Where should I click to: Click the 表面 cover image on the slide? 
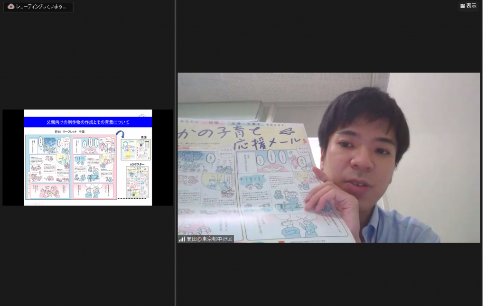pyautogui.click(x=137, y=149)
